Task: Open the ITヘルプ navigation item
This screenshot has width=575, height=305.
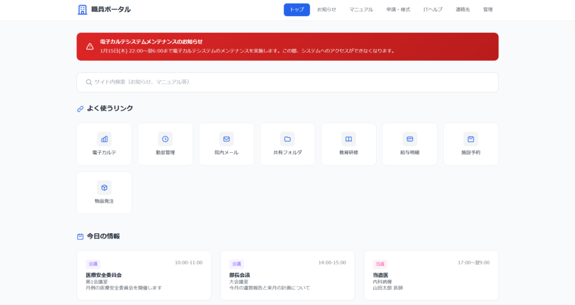Action: (433, 10)
